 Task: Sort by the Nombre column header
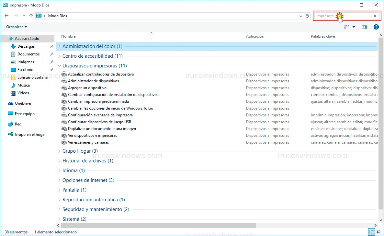click(x=68, y=36)
